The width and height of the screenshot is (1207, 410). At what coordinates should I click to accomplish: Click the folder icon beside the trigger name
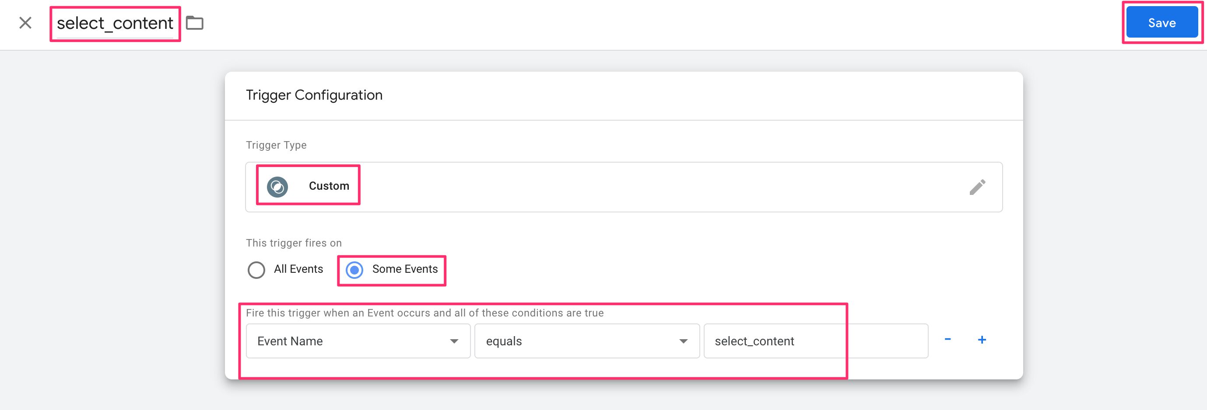tap(194, 22)
